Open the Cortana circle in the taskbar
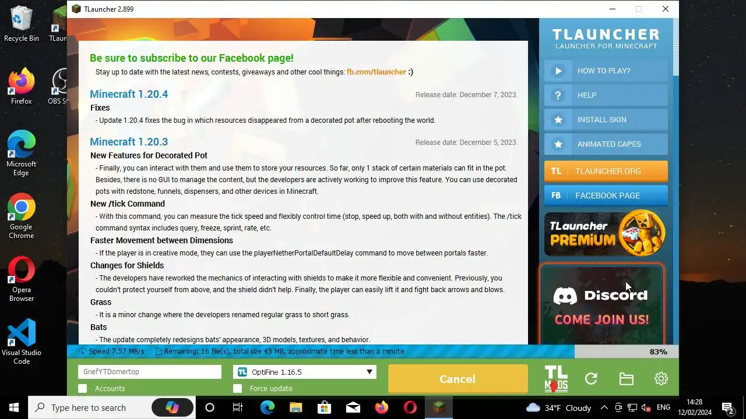Image resolution: width=746 pixels, height=419 pixels. (x=210, y=407)
